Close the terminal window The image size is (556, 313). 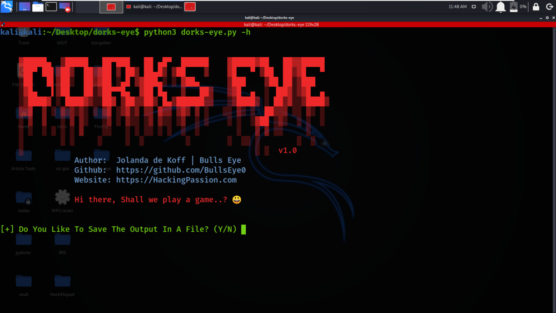553,18
